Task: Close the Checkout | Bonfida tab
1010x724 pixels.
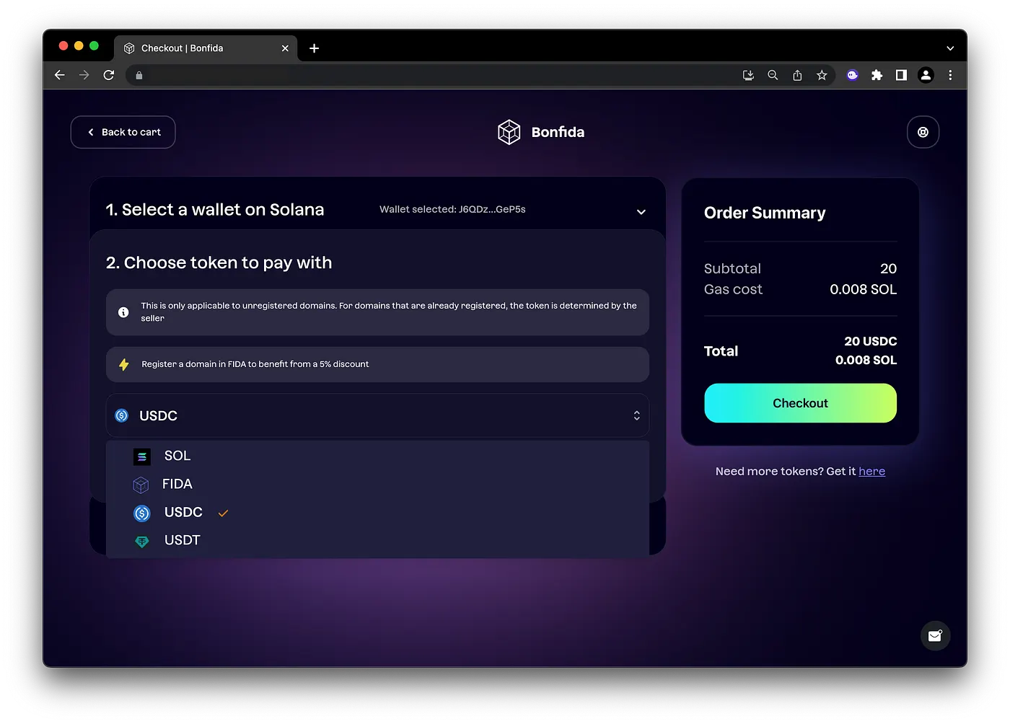Action: click(285, 48)
